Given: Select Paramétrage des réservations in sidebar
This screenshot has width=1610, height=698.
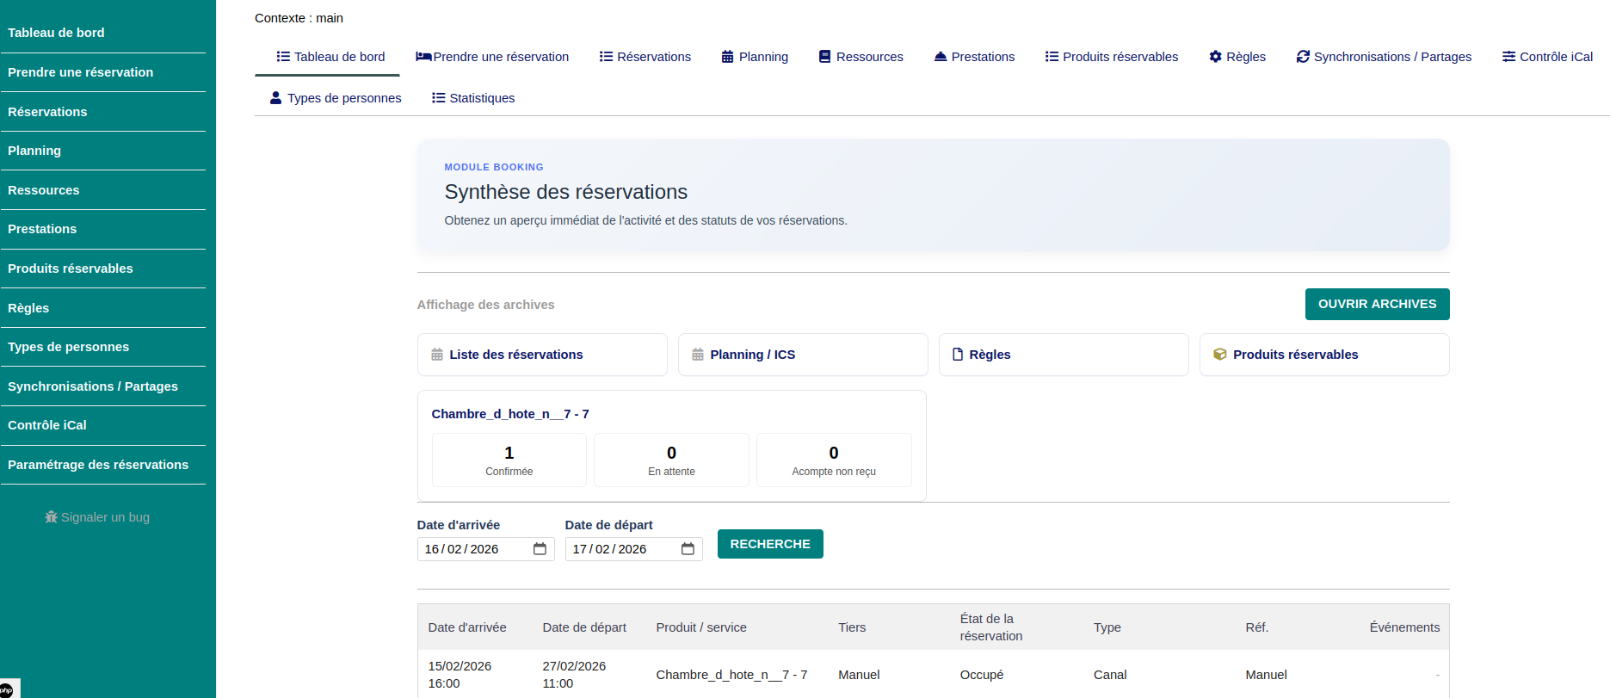Looking at the screenshot, I should coord(98,465).
